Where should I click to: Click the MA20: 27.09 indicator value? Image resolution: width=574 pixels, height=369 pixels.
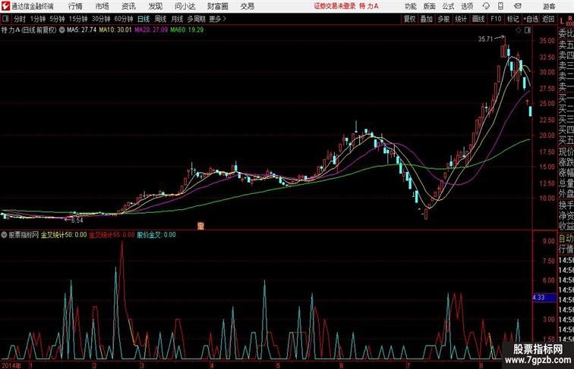[151, 30]
